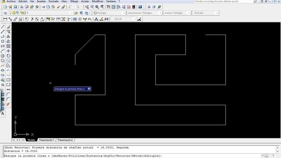Select the Array modify tool
Image resolution: width=281 pixels, height=158 pixels.
(8, 46)
